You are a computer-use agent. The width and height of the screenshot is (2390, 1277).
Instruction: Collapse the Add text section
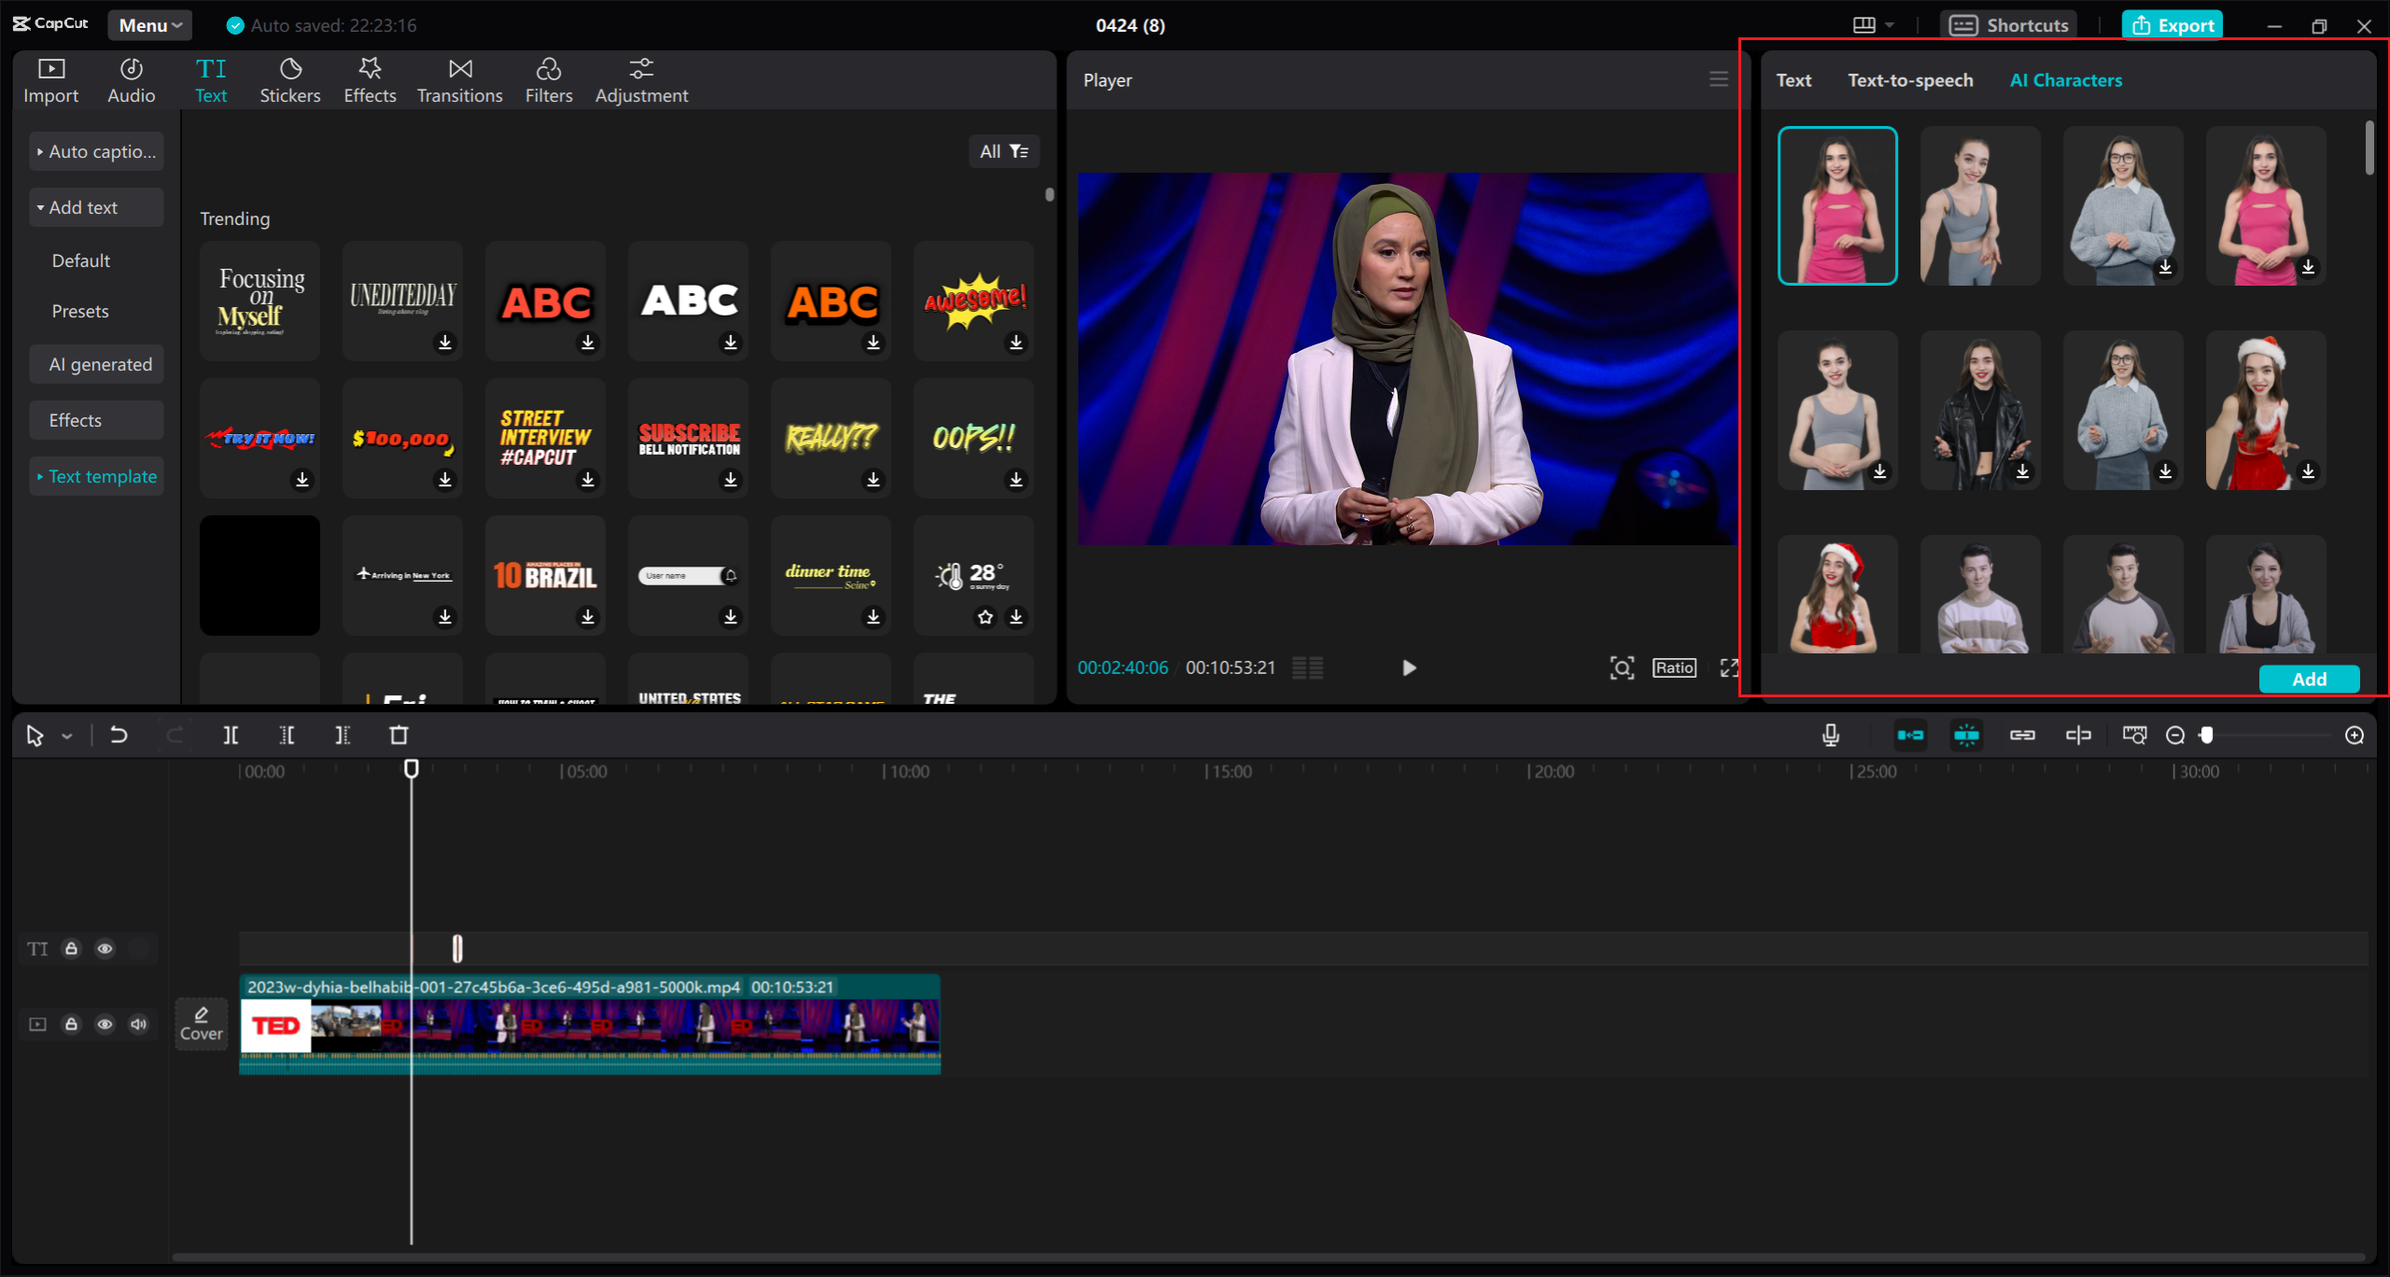click(x=96, y=207)
